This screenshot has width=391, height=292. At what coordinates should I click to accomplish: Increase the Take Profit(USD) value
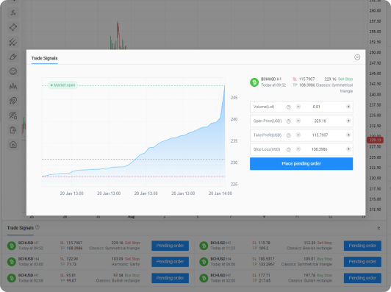click(x=348, y=135)
